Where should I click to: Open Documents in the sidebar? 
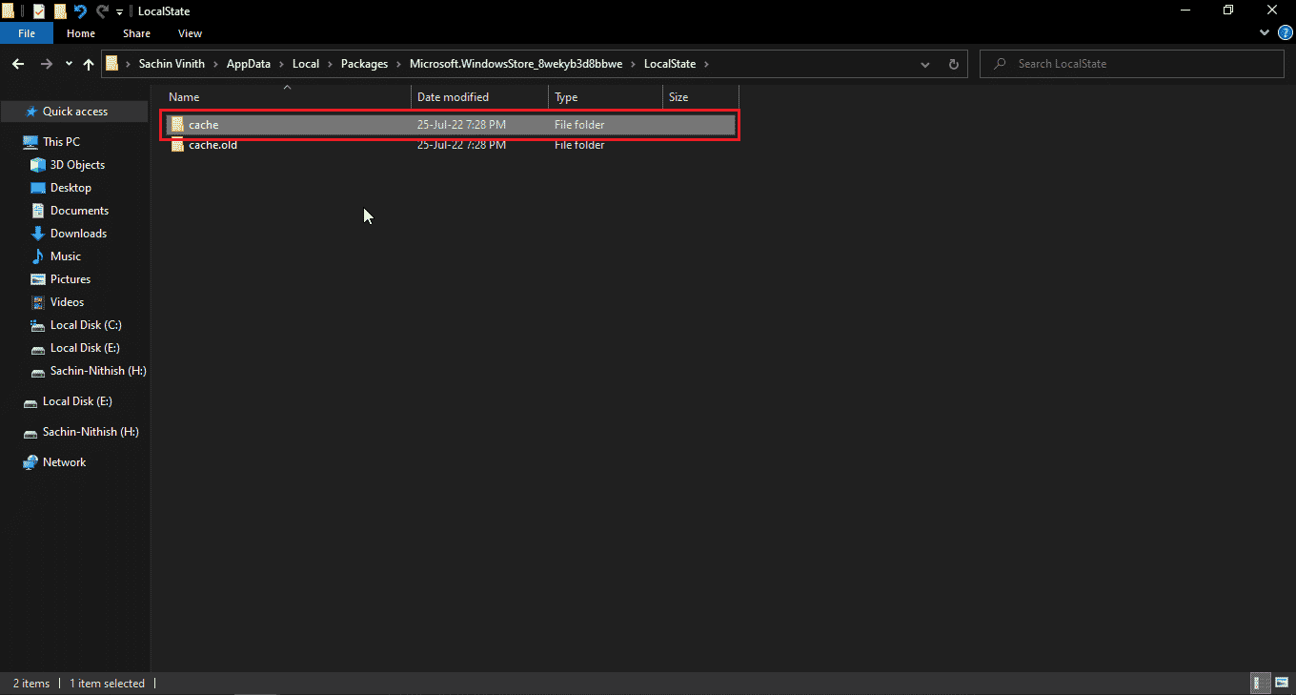(x=79, y=211)
